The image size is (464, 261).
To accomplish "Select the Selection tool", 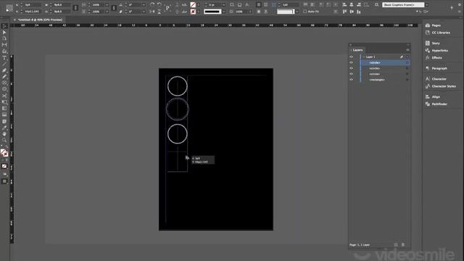I will click(x=4, y=26).
